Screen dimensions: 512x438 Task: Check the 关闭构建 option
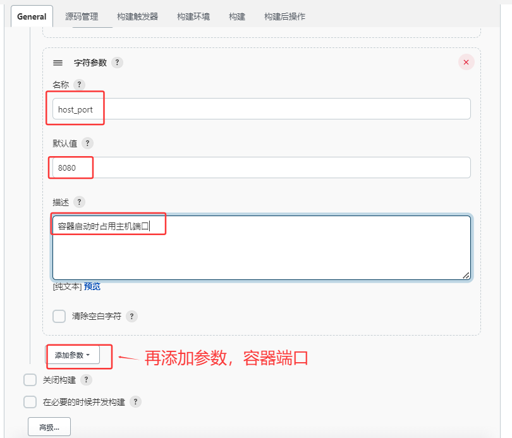(x=29, y=380)
